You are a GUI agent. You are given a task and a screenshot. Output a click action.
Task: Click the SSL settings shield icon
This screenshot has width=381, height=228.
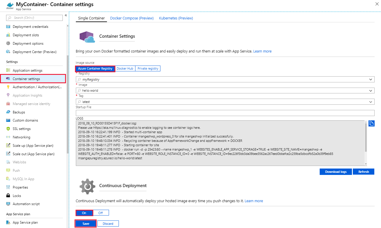click(x=8, y=129)
